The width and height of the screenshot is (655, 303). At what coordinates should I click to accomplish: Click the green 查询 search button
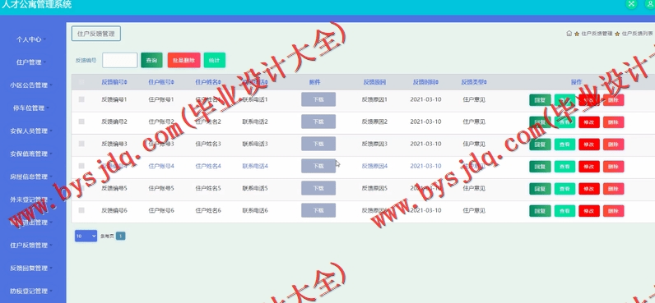pos(151,60)
